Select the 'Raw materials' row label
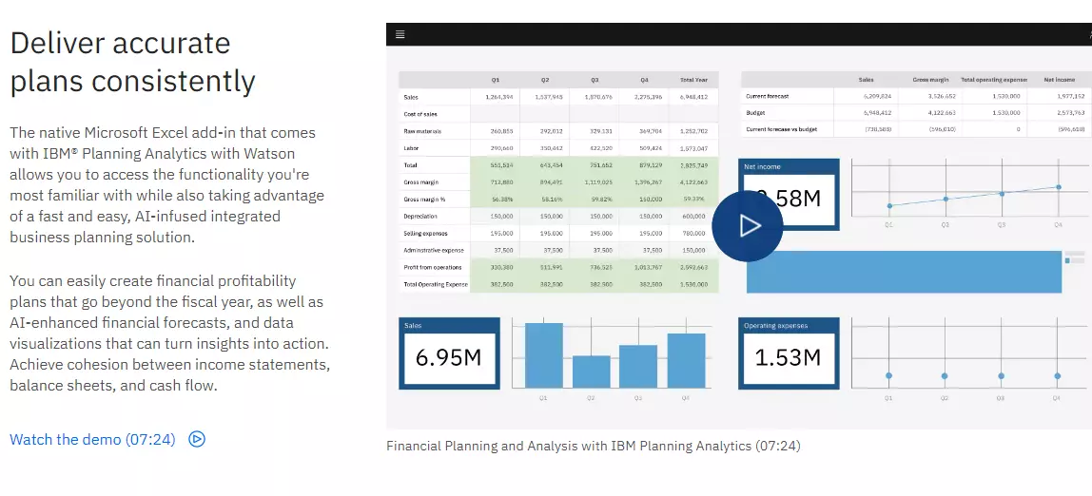The height and width of the screenshot is (496, 1092). point(422,131)
